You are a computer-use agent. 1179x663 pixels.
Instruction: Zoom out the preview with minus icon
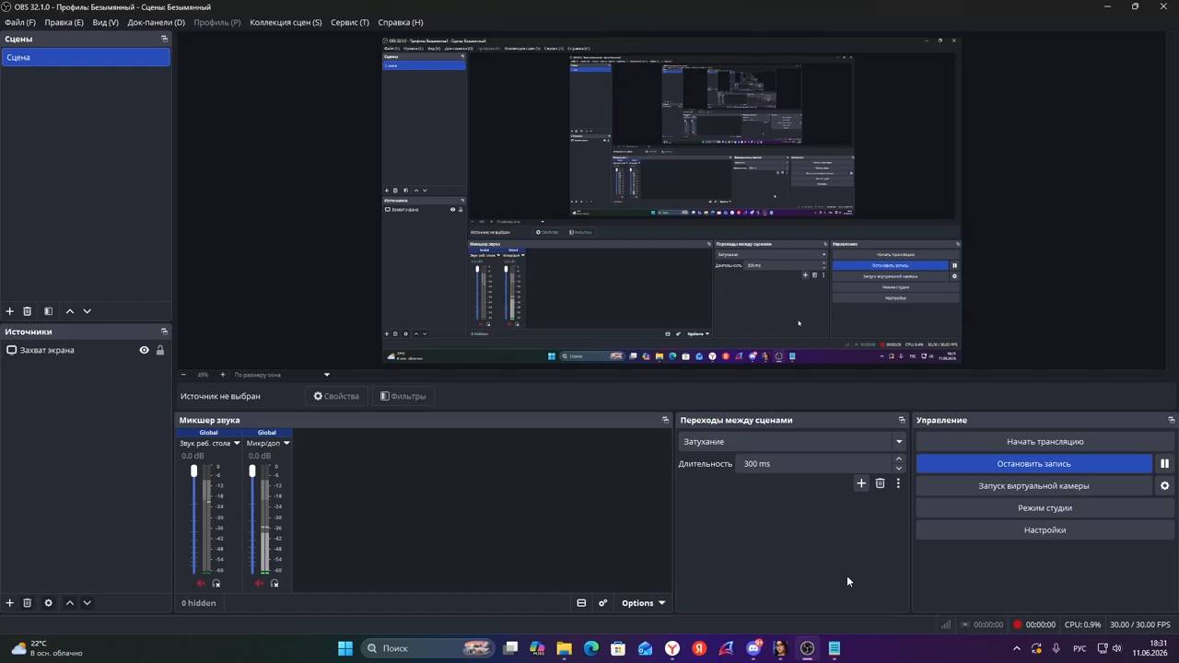click(183, 375)
